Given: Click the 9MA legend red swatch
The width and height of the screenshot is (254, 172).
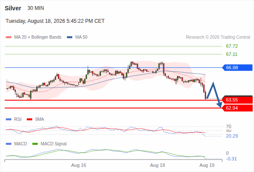Looking at the screenshot, I should click(x=29, y=120).
